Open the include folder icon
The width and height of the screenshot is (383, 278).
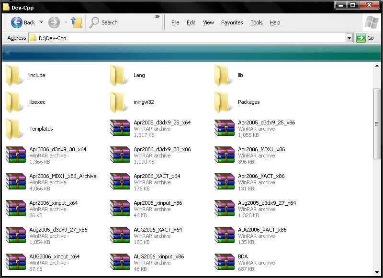point(14,75)
